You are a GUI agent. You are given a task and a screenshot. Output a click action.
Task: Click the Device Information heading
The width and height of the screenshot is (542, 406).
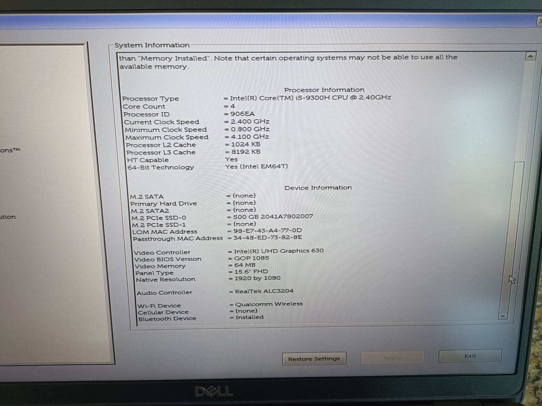tap(318, 187)
